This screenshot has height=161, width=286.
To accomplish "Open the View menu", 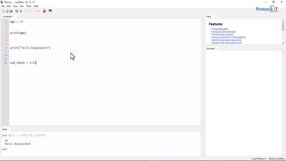I will [15, 6].
